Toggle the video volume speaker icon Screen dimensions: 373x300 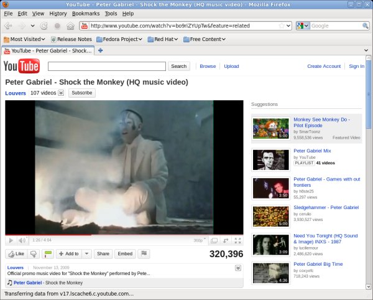22,240
